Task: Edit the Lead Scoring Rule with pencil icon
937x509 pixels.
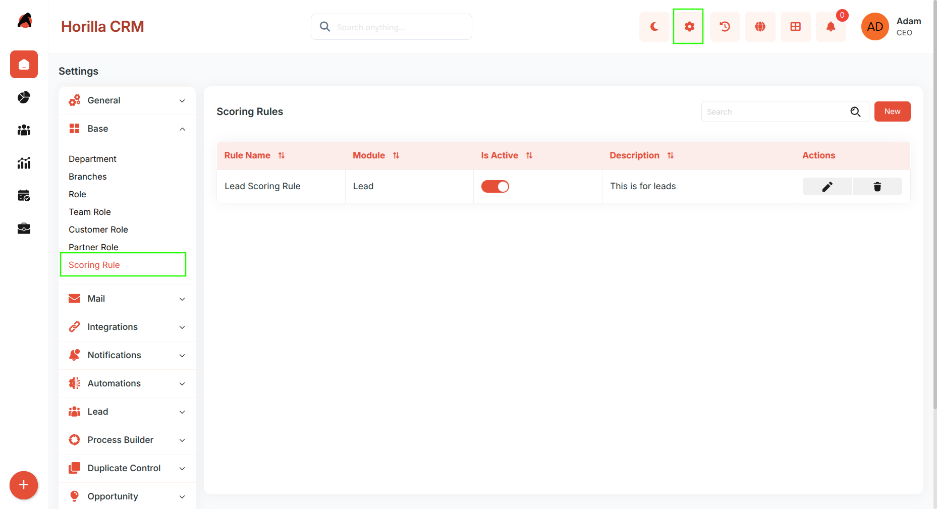Action: (828, 187)
